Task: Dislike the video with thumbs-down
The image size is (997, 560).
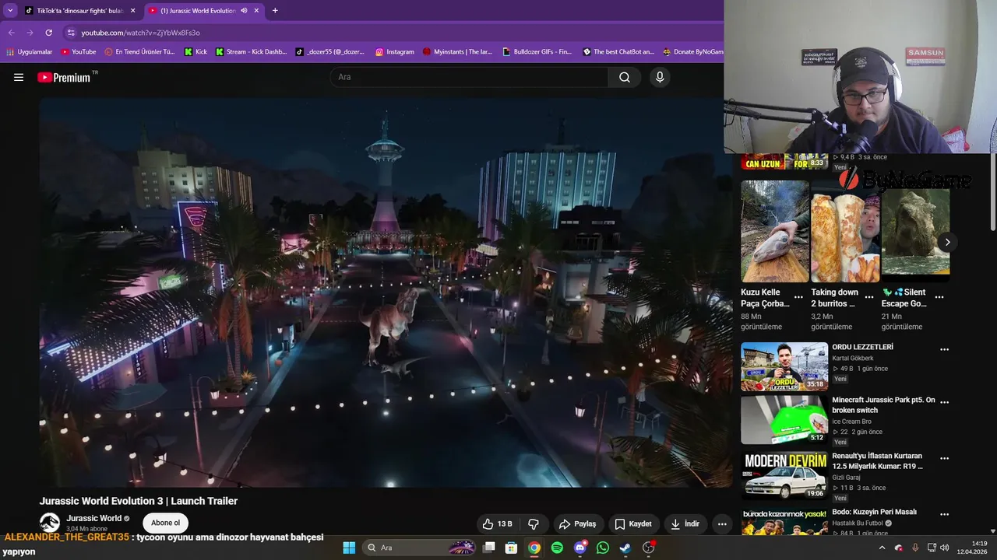Action: click(534, 523)
